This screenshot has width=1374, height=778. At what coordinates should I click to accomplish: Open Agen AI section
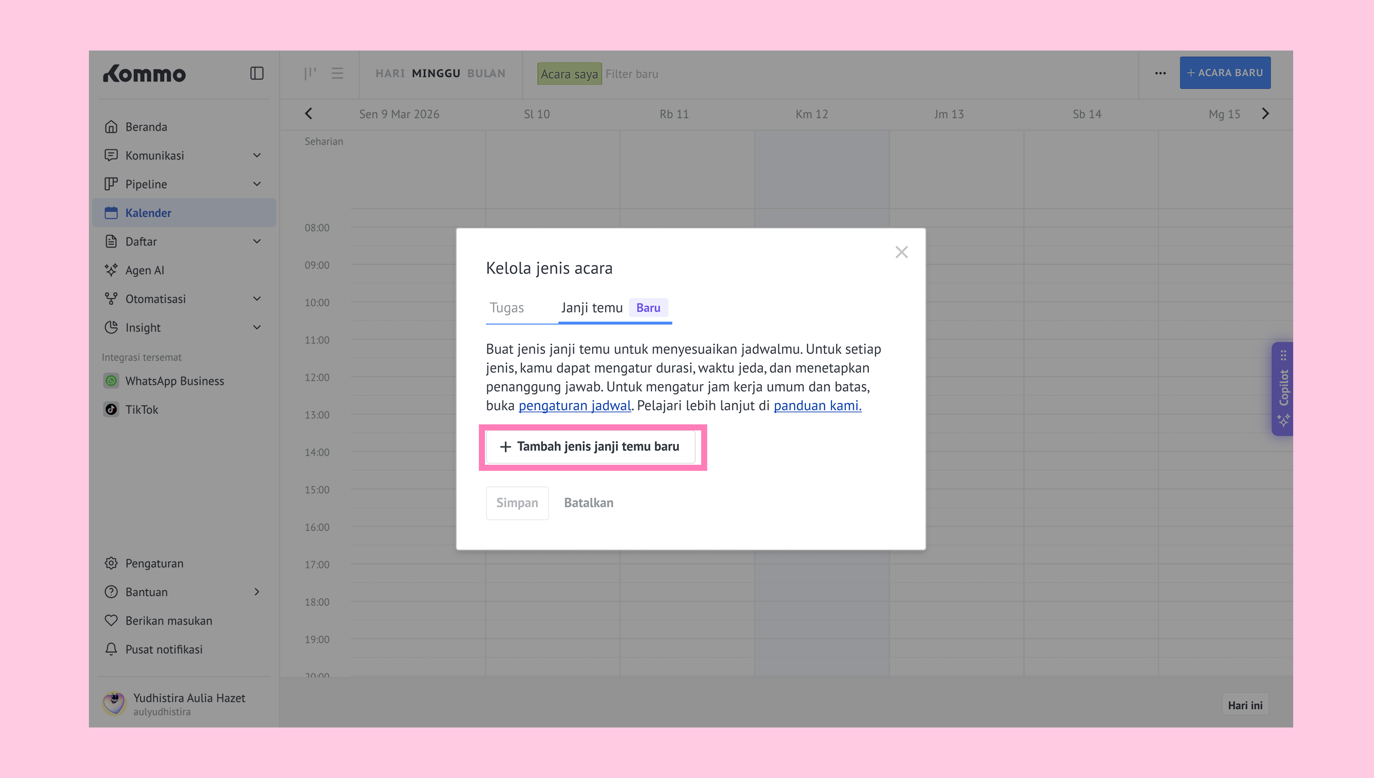coord(144,270)
